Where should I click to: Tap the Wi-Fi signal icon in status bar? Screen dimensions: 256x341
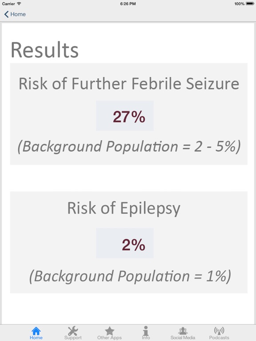(x=19, y=4)
